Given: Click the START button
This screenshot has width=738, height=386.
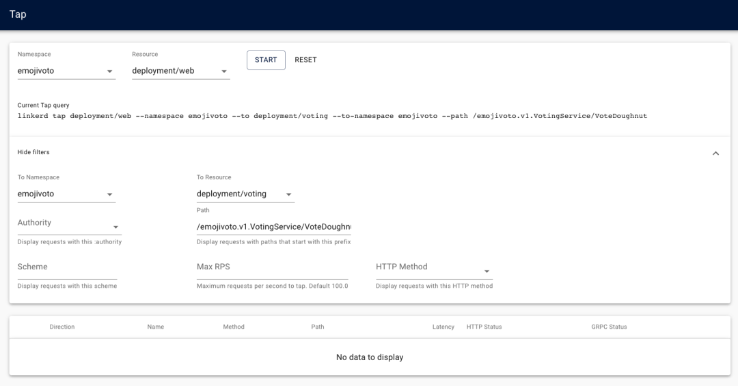Looking at the screenshot, I should (266, 60).
